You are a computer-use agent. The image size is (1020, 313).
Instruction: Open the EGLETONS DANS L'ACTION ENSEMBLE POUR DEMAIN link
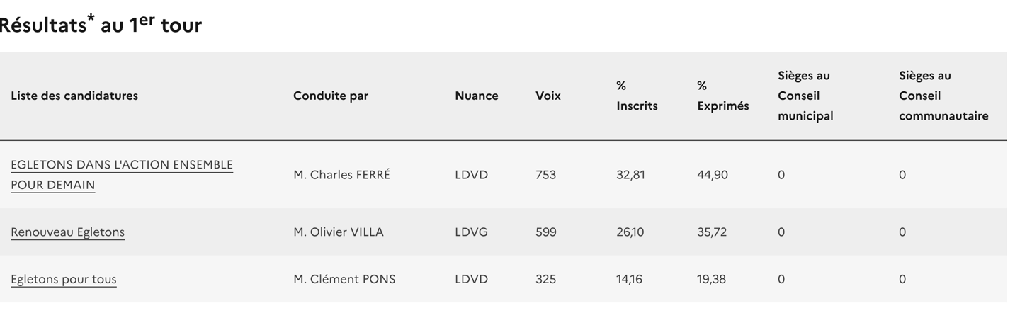[x=121, y=166]
